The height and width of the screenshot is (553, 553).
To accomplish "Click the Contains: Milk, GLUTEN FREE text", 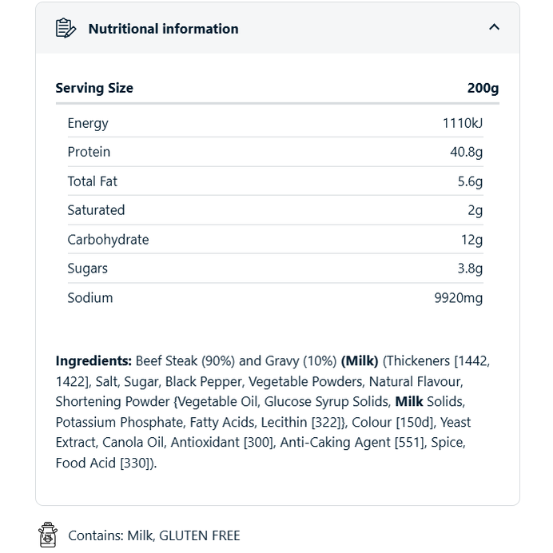I will (154, 535).
